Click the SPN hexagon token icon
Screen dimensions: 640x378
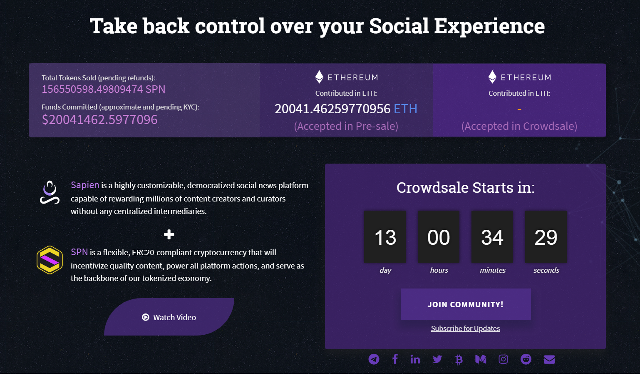[50, 260]
